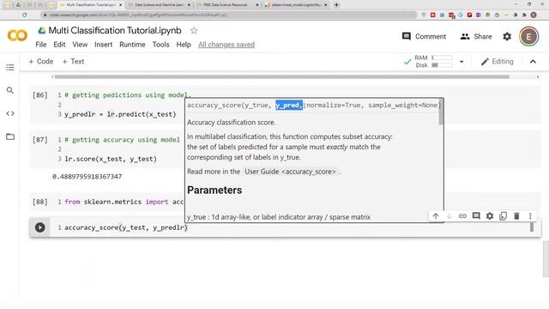The height and width of the screenshot is (309, 549).
Task: Click the Google Drive icon beside the notebook title
Action: coord(42,31)
